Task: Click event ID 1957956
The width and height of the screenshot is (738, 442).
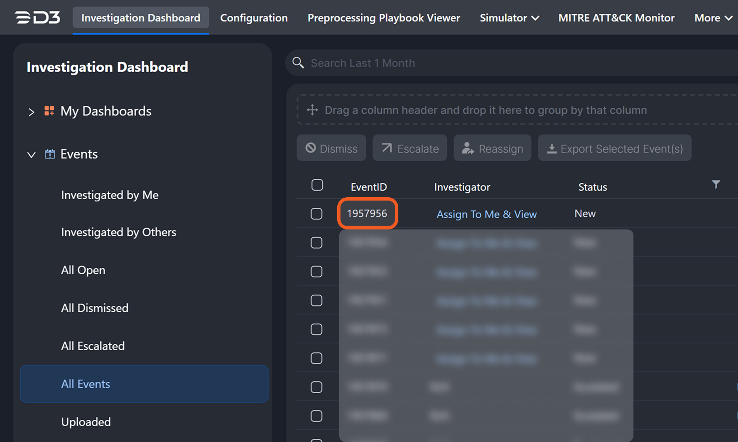Action: click(x=367, y=213)
